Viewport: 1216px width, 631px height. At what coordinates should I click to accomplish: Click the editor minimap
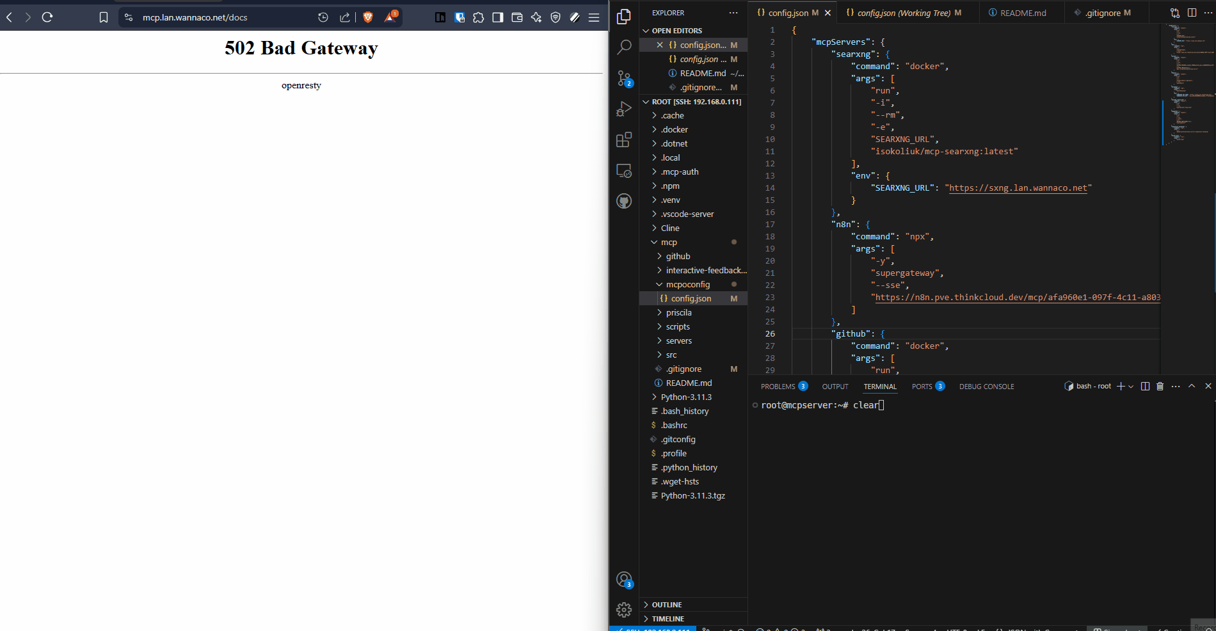click(x=1188, y=83)
